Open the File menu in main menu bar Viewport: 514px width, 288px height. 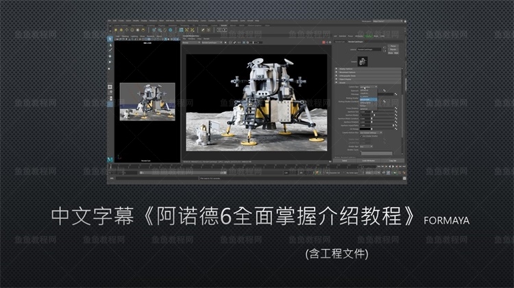[x=109, y=21]
